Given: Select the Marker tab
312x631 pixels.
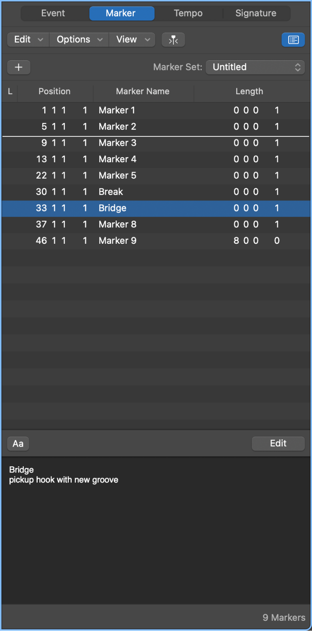Looking at the screenshot, I should pos(122,13).
